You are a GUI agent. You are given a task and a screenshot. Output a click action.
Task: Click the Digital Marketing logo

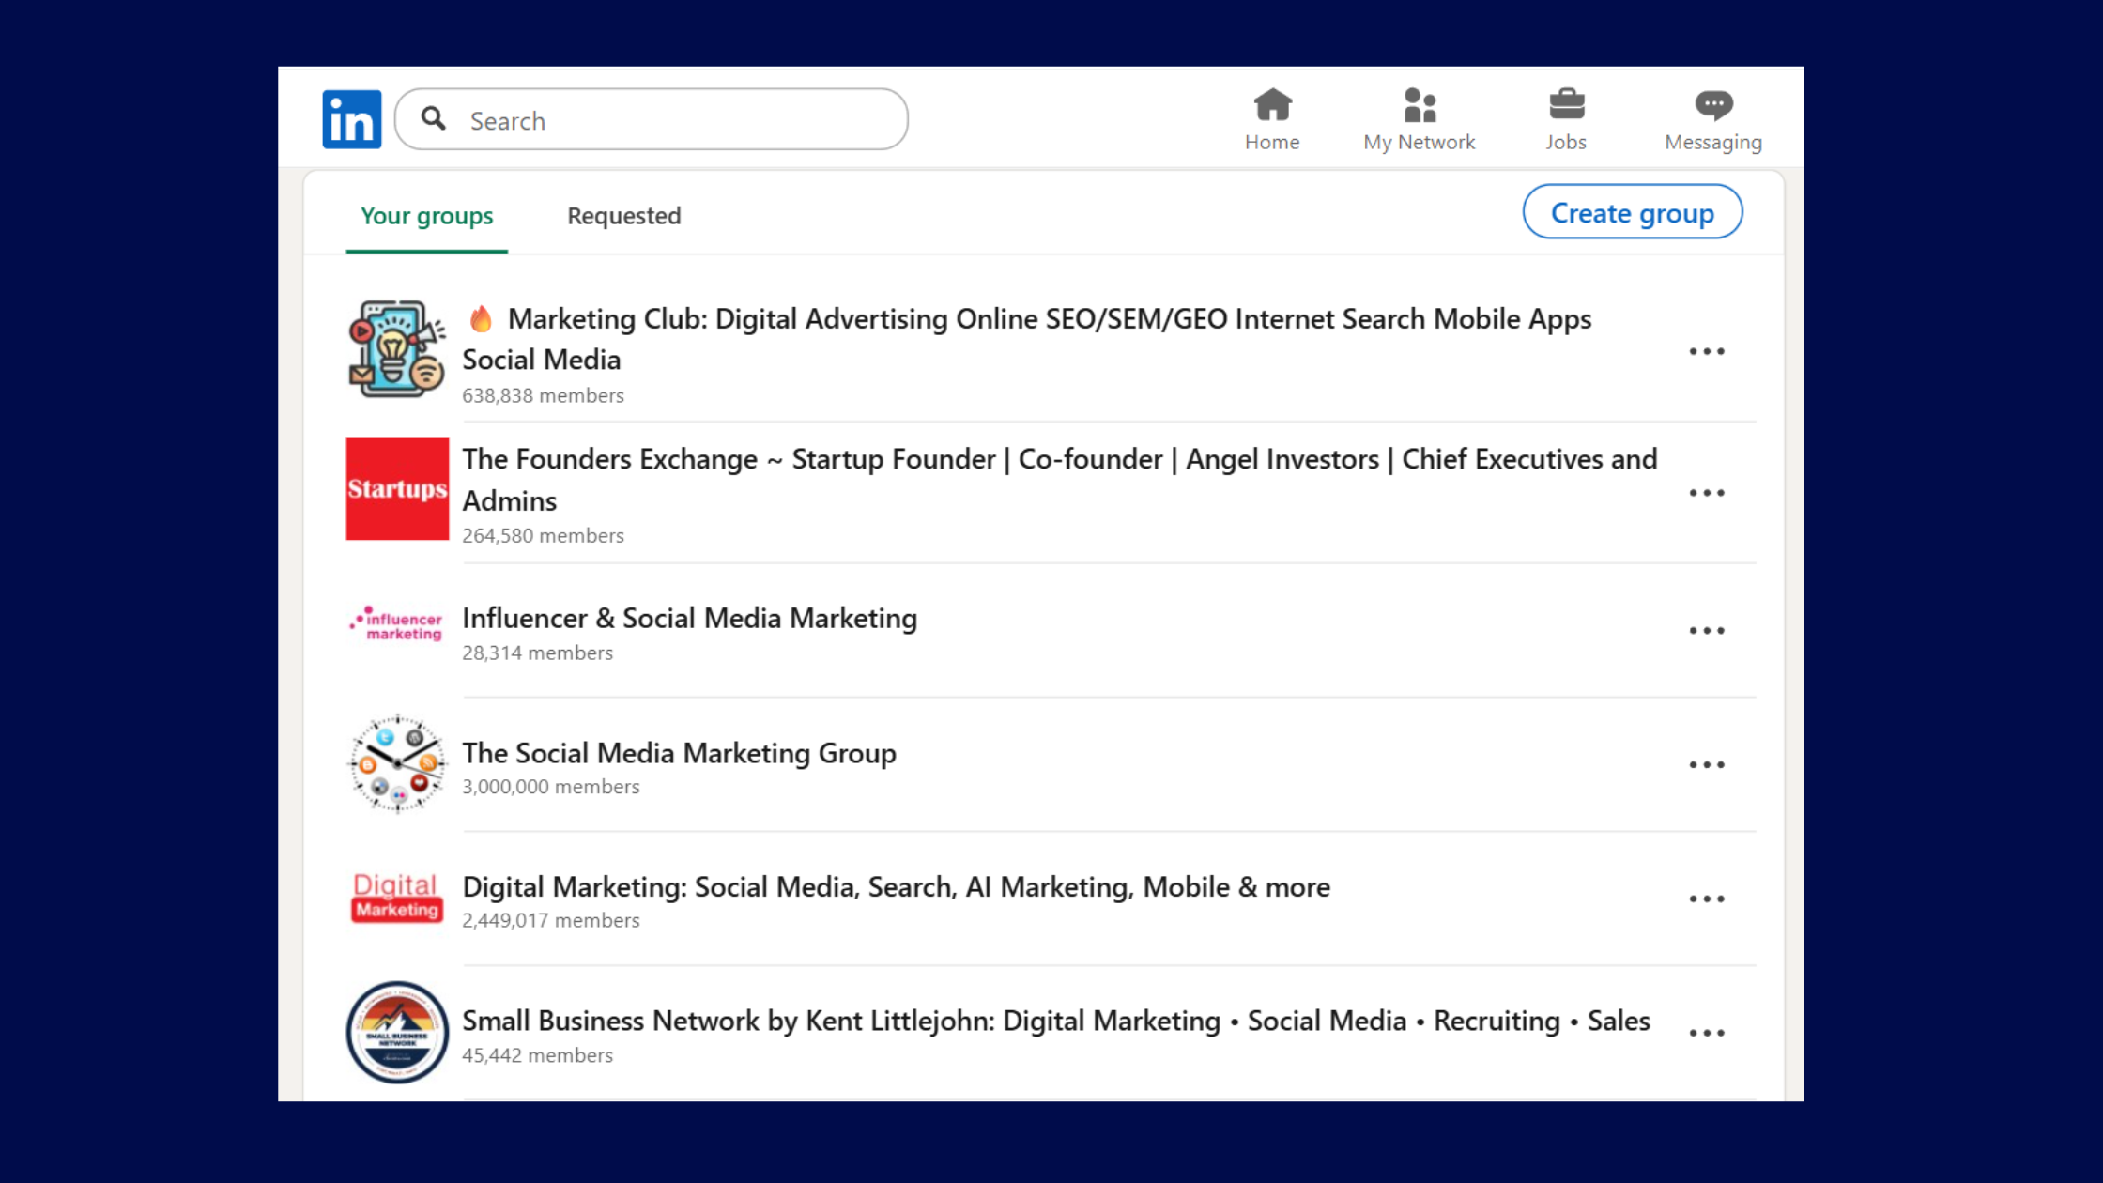pyautogui.click(x=397, y=899)
